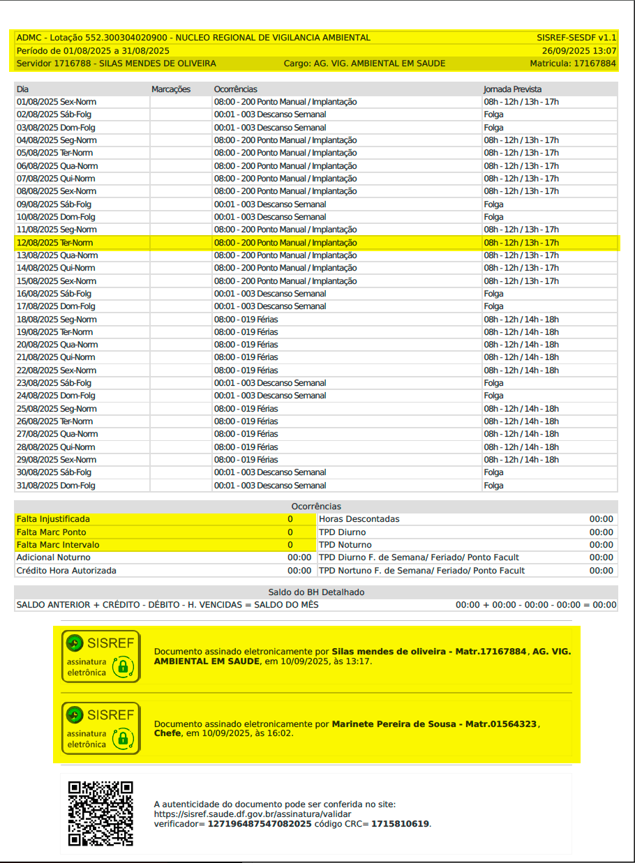Image resolution: width=635 pixels, height=863 pixels.
Task: Click the Falta Injustificada highlighted label
Action: pyautogui.click(x=54, y=519)
